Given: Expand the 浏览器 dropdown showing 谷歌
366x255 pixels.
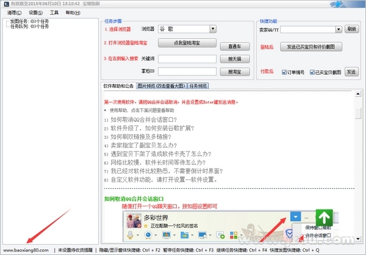Looking at the screenshot, I should tap(213, 29).
